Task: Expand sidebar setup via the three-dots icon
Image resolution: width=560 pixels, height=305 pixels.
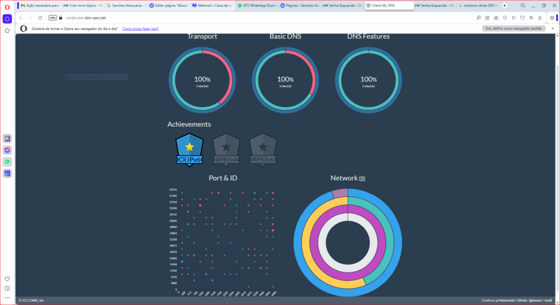Action: click(7, 298)
